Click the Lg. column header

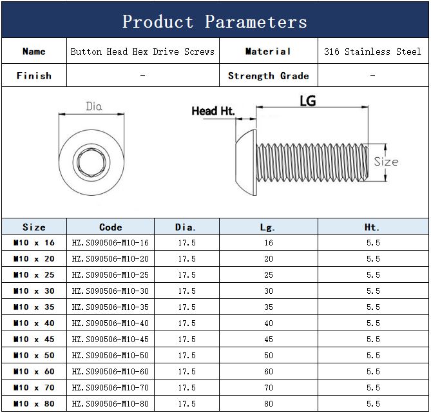[x=268, y=227]
